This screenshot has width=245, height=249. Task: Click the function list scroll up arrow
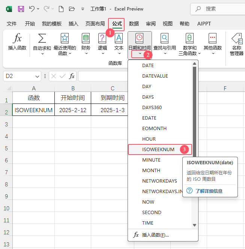click(x=194, y=64)
